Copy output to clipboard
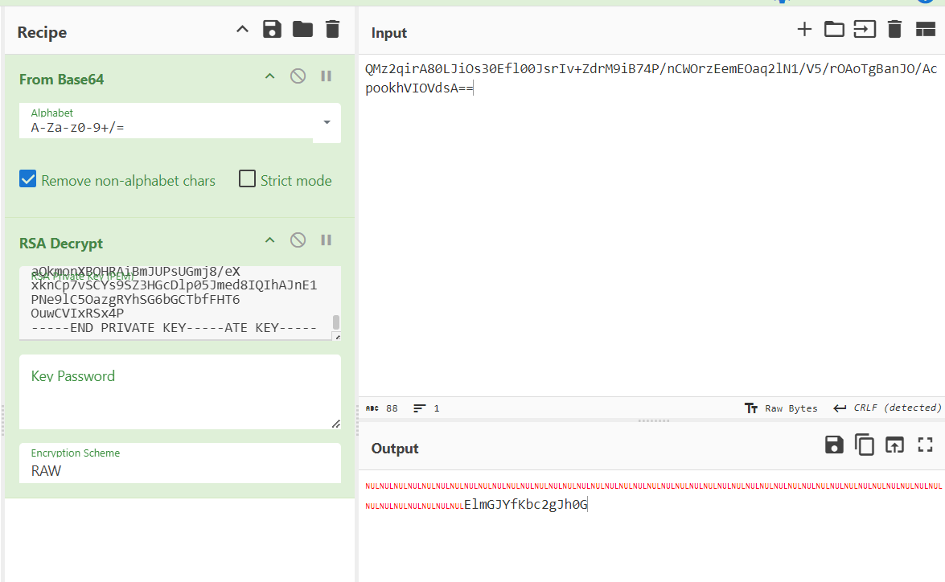This screenshot has width=945, height=582. coord(865,445)
